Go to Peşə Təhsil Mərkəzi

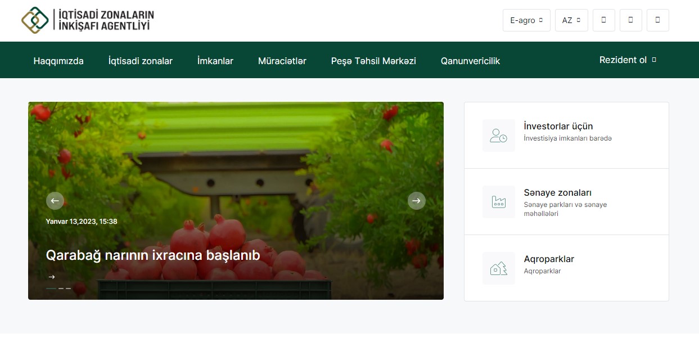[373, 61]
